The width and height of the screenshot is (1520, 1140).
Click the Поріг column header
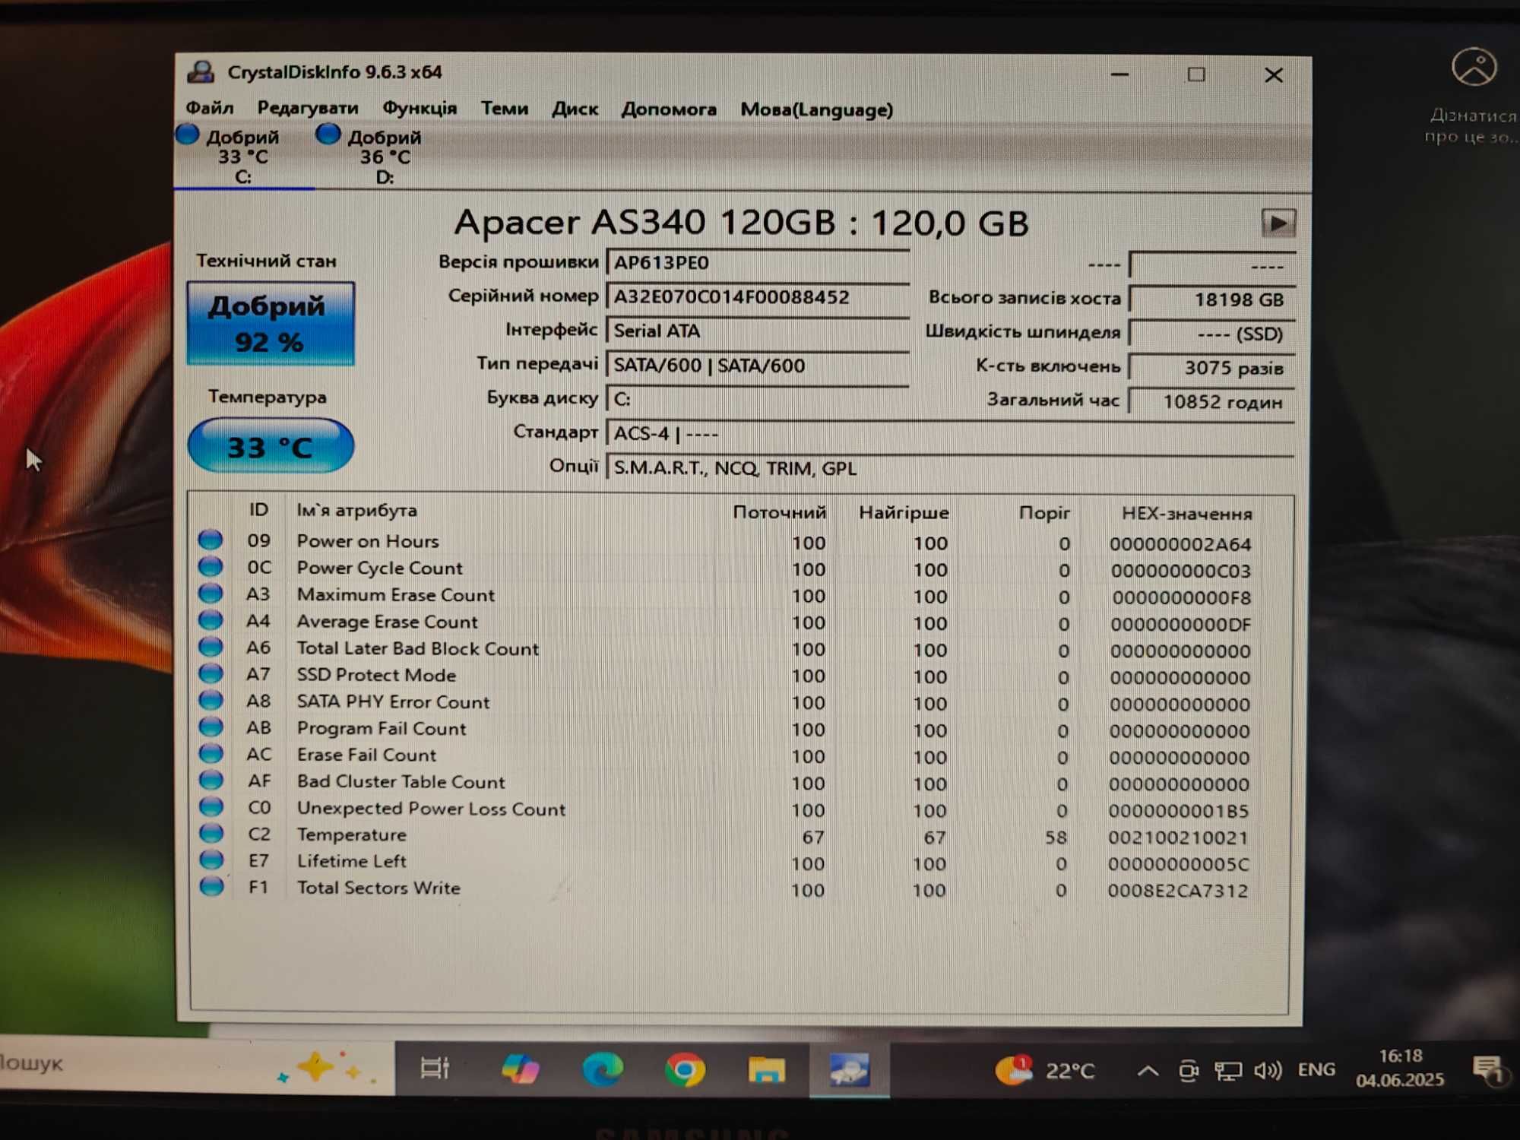click(1044, 513)
